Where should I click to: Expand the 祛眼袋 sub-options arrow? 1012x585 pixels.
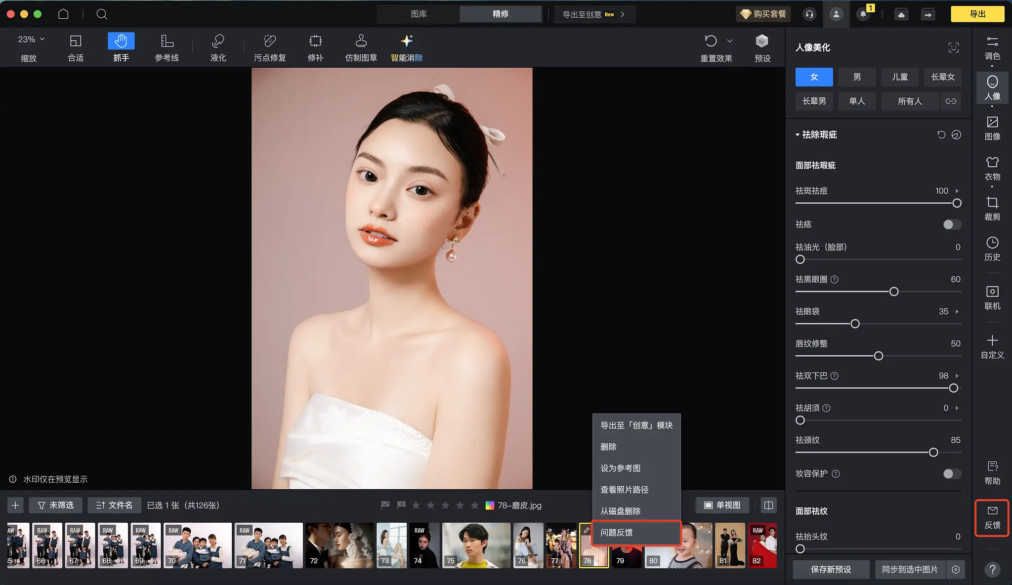[957, 312]
